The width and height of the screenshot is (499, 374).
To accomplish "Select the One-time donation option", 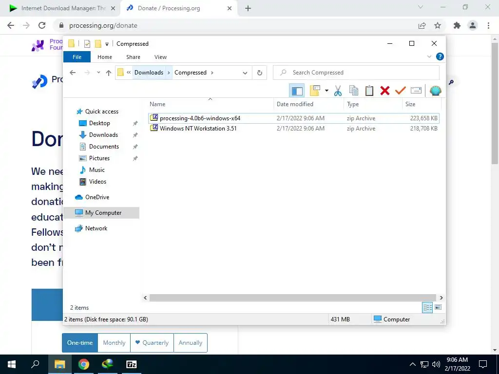I will pos(80,343).
